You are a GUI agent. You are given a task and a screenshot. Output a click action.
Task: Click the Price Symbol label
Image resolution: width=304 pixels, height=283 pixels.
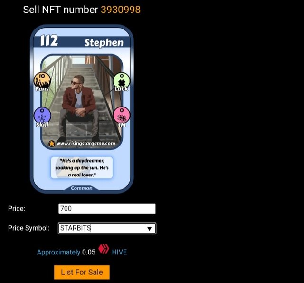pos(28,228)
